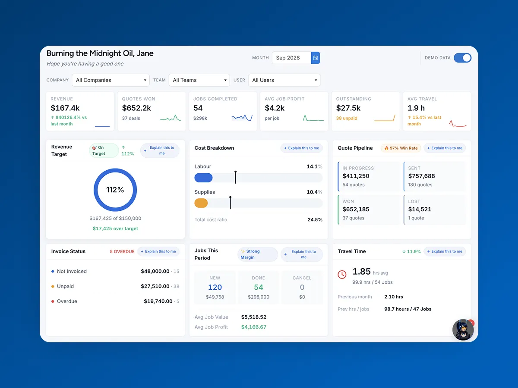Screen dimensions: 518x388
Task: Click the 97% Win Rate badge
Action: point(401,148)
